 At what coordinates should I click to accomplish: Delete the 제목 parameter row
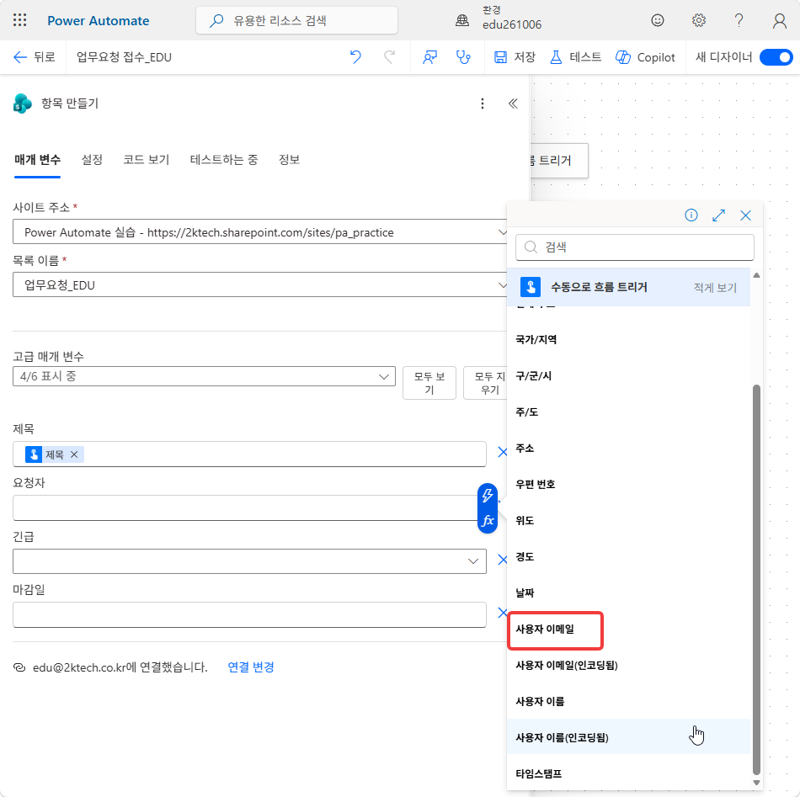tap(502, 452)
